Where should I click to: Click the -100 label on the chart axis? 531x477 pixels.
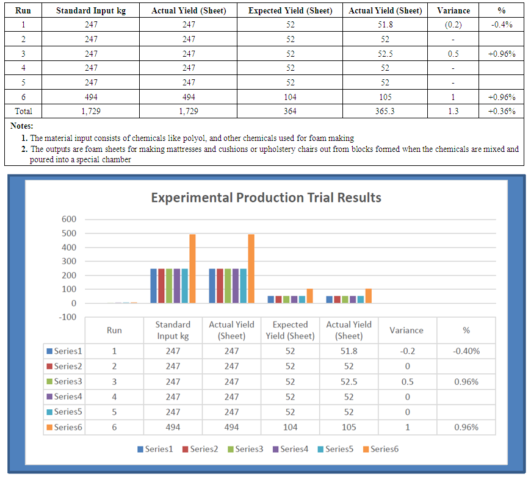point(68,317)
